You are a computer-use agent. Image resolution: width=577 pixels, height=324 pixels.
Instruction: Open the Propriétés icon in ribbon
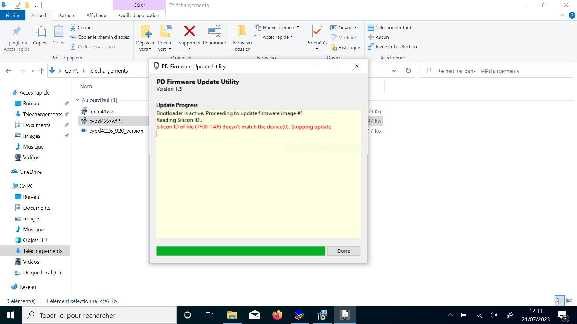[x=317, y=31]
